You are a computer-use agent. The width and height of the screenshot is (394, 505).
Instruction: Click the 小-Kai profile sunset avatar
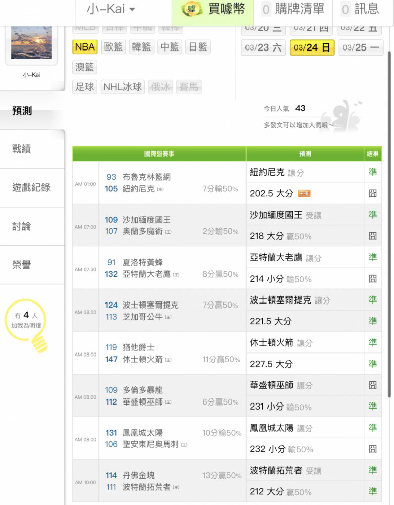[31, 43]
